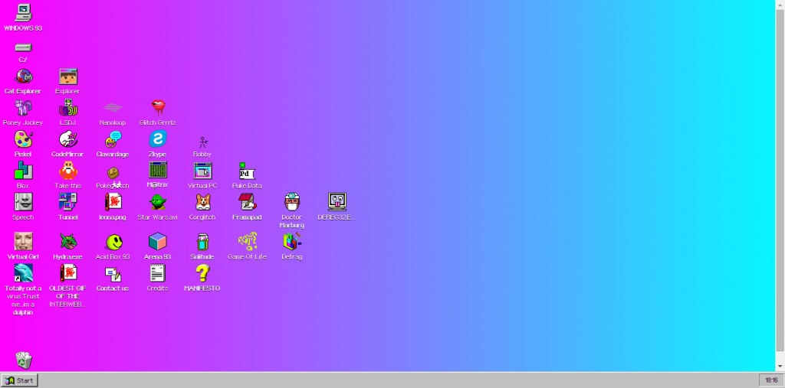This screenshot has height=388, width=785.
Task: Click the taskbar clock
Action: point(769,380)
